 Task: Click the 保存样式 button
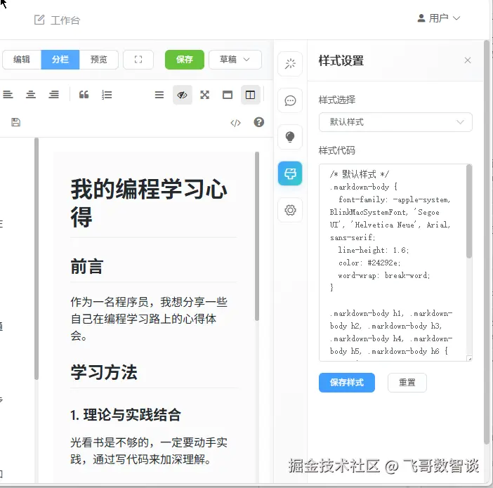(x=347, y=383)
